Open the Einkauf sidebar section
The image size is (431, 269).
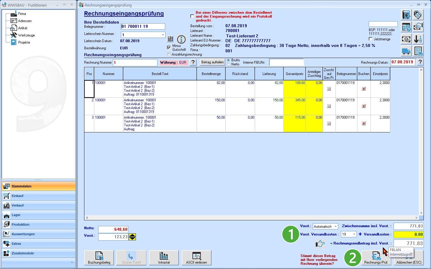coord(39,196)
